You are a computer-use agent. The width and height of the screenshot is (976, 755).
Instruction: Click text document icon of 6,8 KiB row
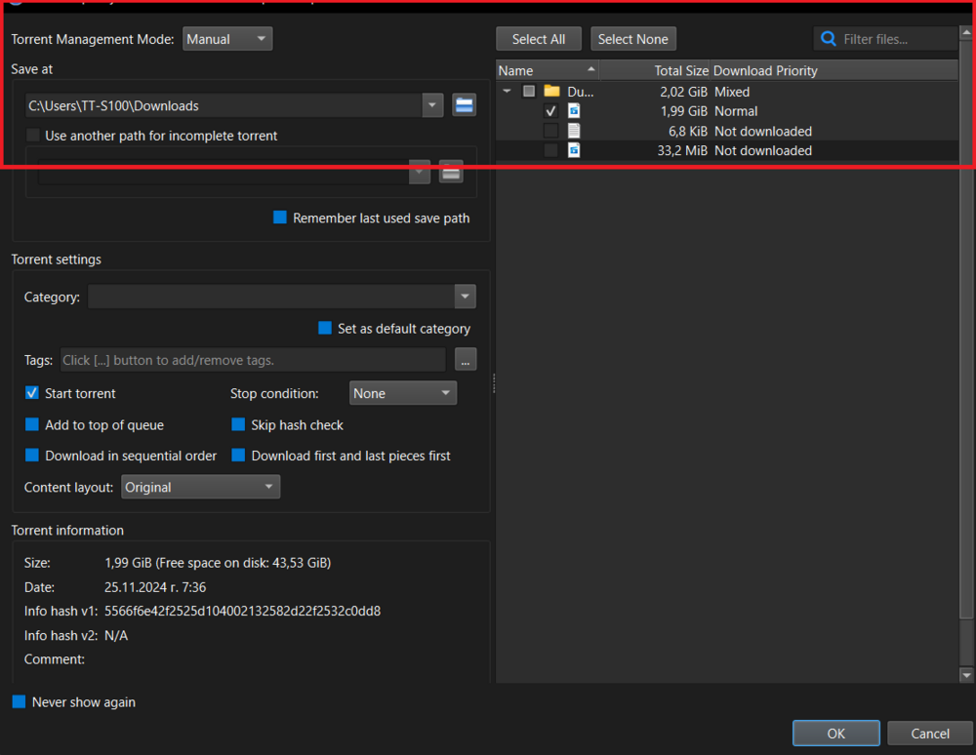(573, 131)
